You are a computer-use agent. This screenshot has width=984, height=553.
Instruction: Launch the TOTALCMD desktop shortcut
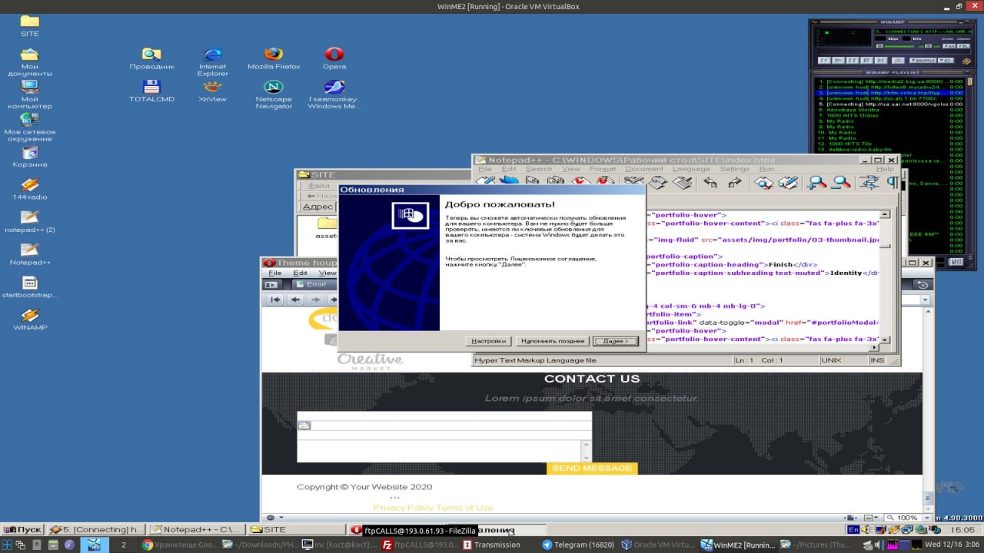(x=151, y=91)
